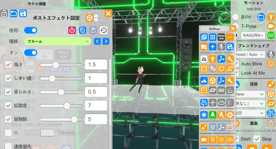Screen dimensions: 276x149
Task: Paste effect settings with the P icon
Action: [93, 30]
